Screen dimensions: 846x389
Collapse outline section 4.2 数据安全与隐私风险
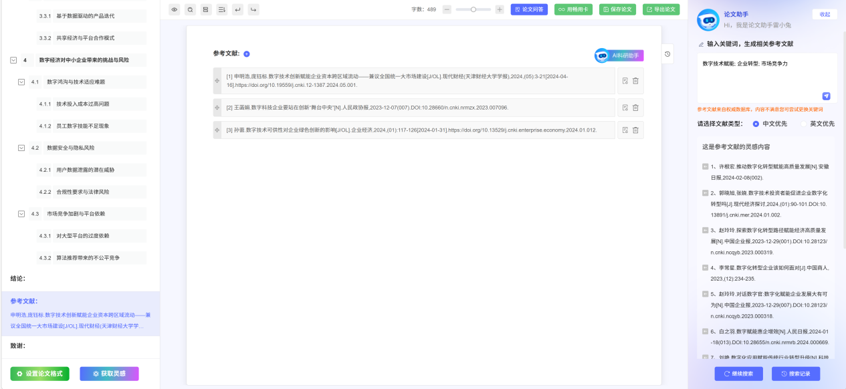tap(21, 148)
